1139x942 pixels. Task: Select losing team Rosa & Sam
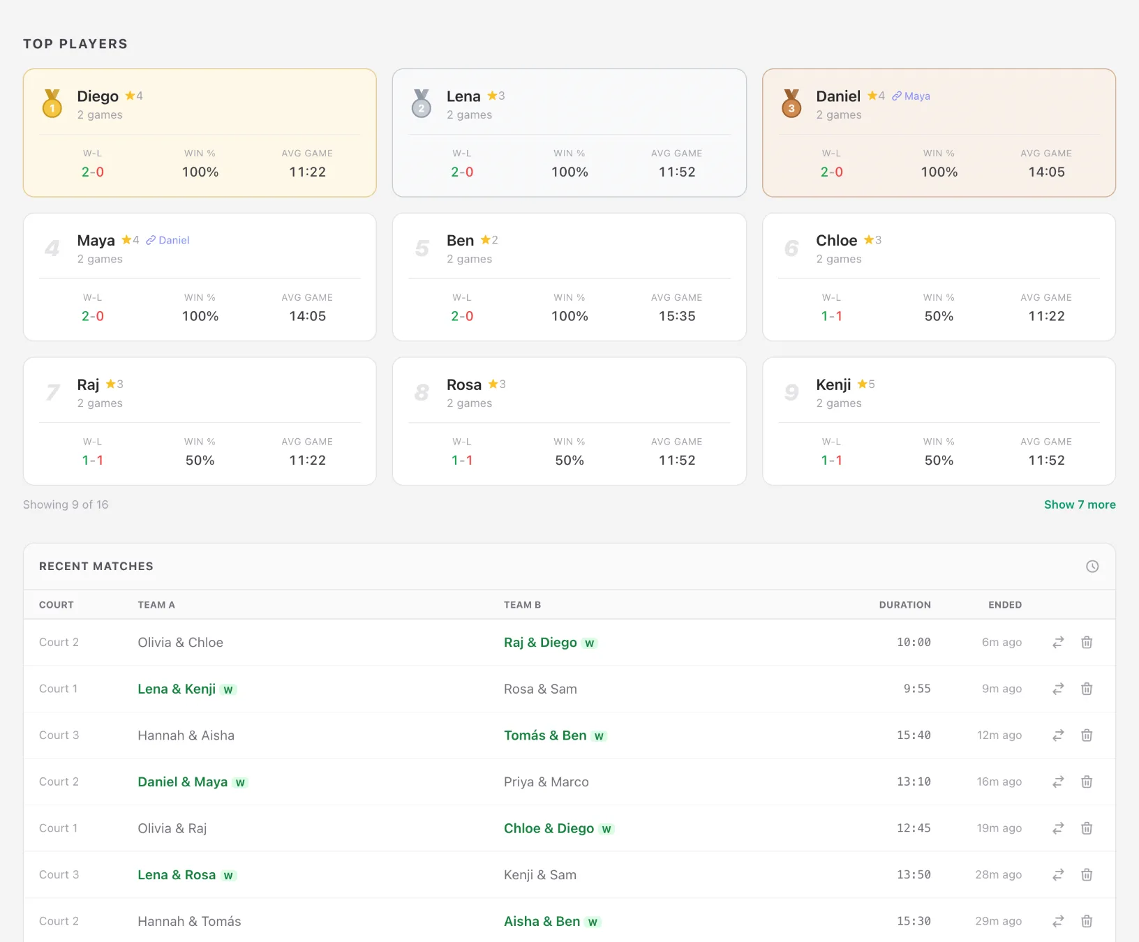click(540, 689)
